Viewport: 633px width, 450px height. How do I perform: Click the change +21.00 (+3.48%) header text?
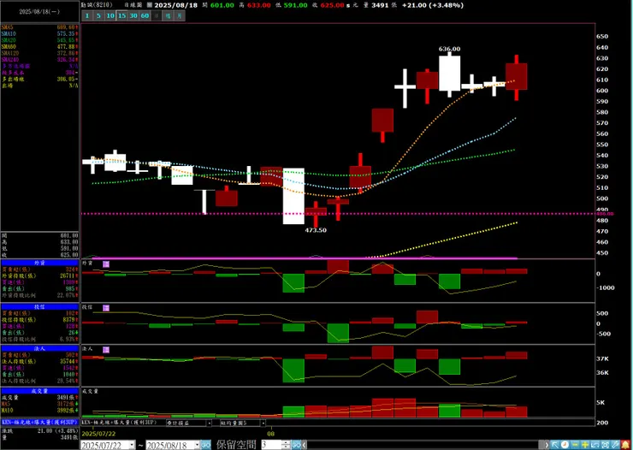tap(432, 5)
